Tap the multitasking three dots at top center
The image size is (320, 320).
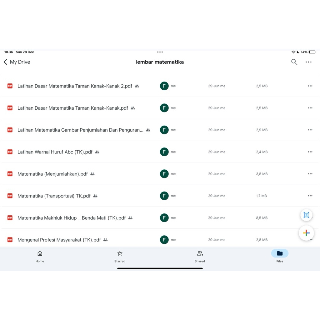point(160,52)
